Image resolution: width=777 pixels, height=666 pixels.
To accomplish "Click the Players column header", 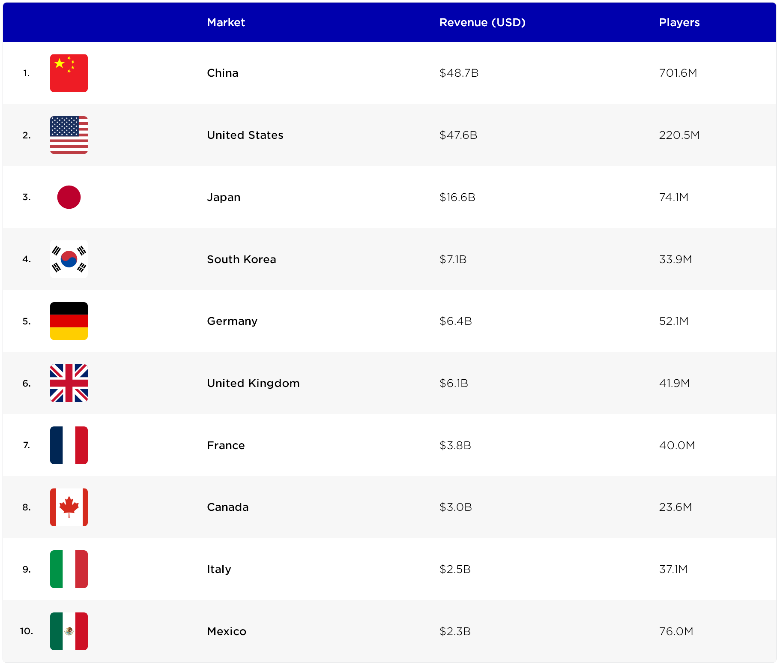I will click(679, 22).
